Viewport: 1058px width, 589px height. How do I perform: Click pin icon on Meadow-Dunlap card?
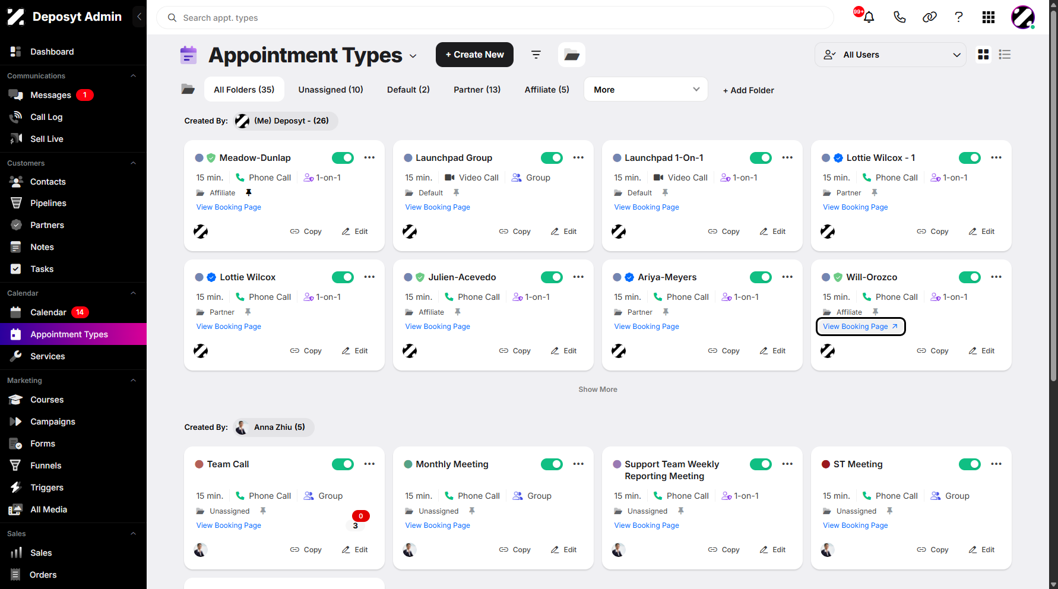click(249, 193)
